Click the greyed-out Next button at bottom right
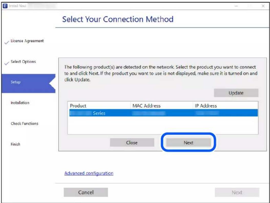This screenshot has width=270, height=203. point(237,192)
